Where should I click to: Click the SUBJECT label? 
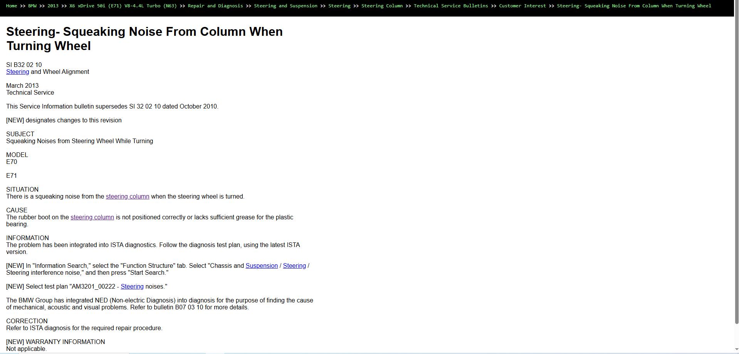pos(20,134)
